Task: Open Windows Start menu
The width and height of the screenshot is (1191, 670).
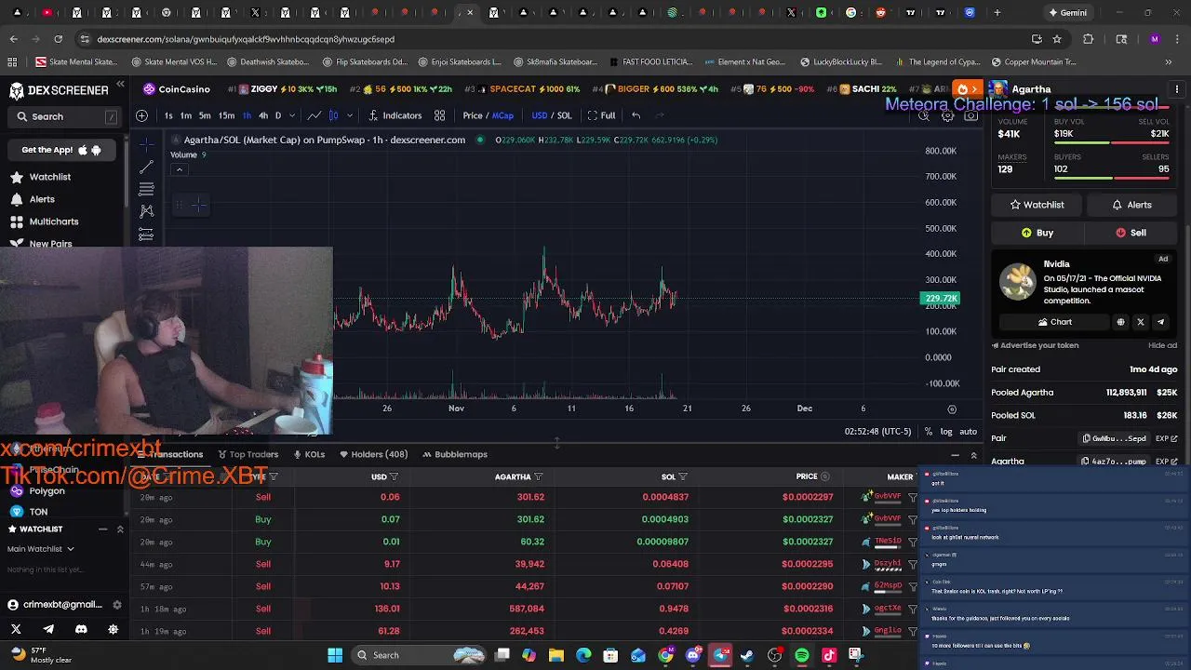Action: point(335,655)
